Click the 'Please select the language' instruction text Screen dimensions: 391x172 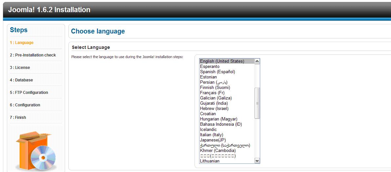[127, 57]
